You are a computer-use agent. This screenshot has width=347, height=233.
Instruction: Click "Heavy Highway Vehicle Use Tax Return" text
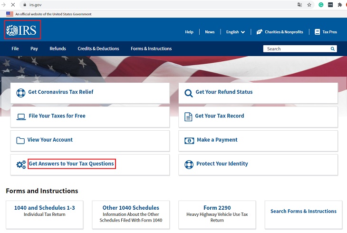point(217,217)
